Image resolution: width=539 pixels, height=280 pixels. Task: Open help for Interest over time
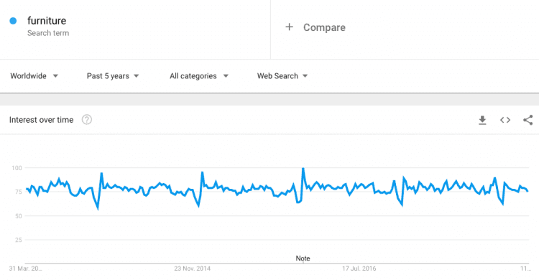(87, 120)
